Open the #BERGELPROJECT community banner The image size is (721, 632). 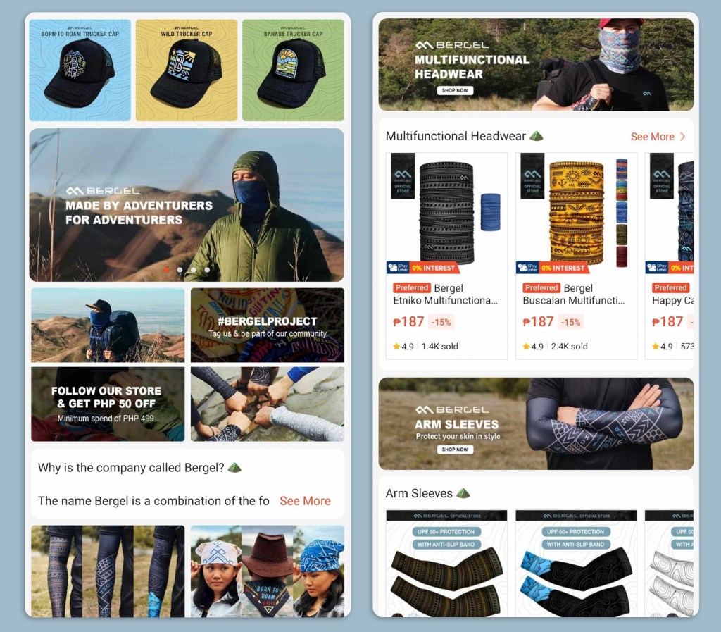[x=267, y=326]
